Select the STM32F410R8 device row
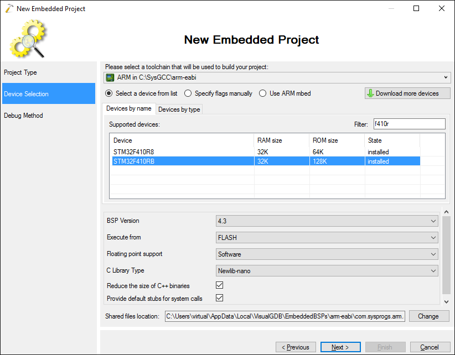This screenshot has height=355, width=455. click(x=266, y=152)
